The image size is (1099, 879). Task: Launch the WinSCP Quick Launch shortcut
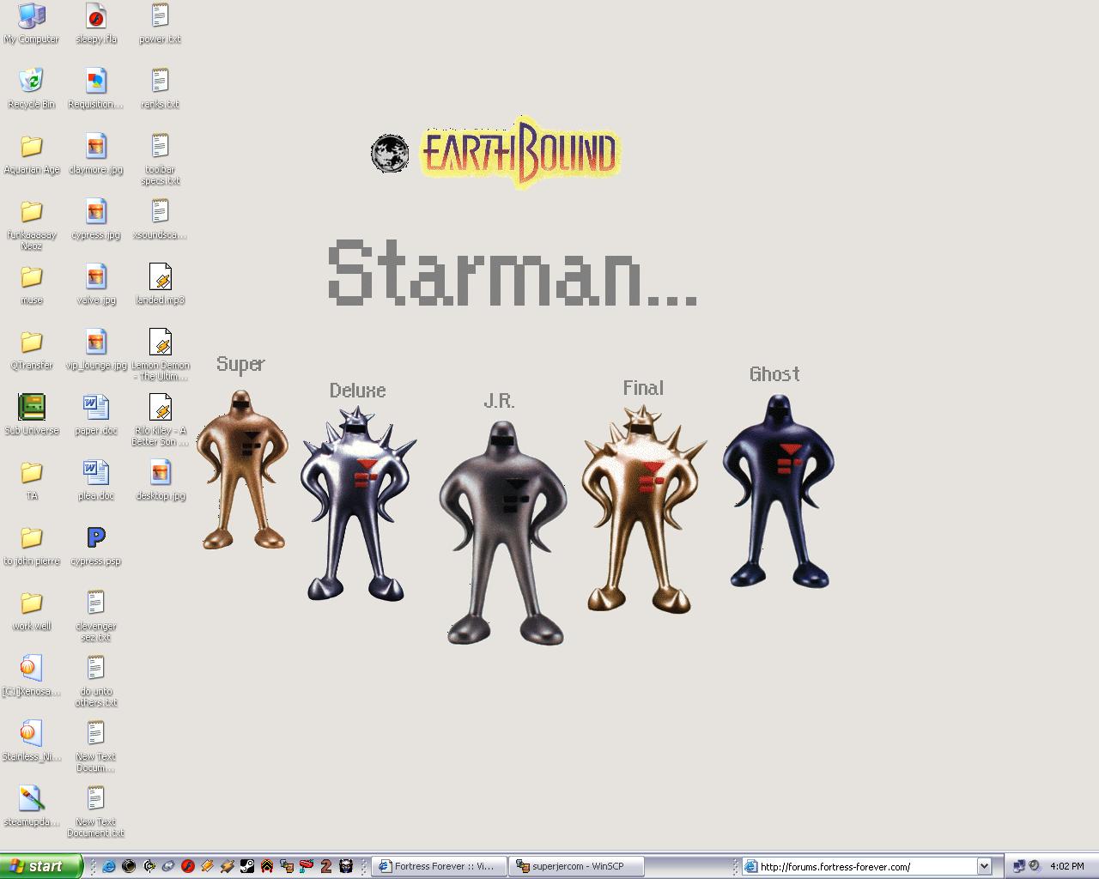tap(287, 866)
